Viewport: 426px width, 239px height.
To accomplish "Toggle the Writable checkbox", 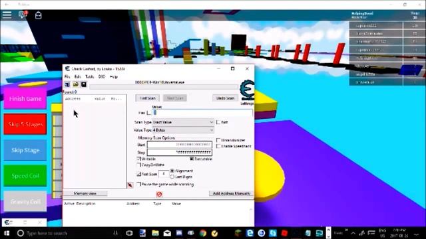I will click(x=139, y=159).
